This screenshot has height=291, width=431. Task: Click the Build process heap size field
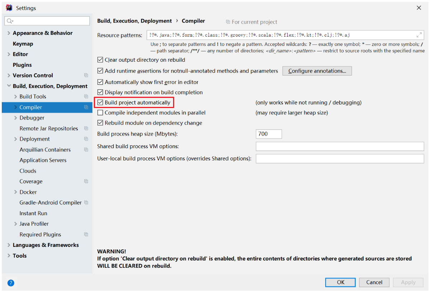point(269,134)
